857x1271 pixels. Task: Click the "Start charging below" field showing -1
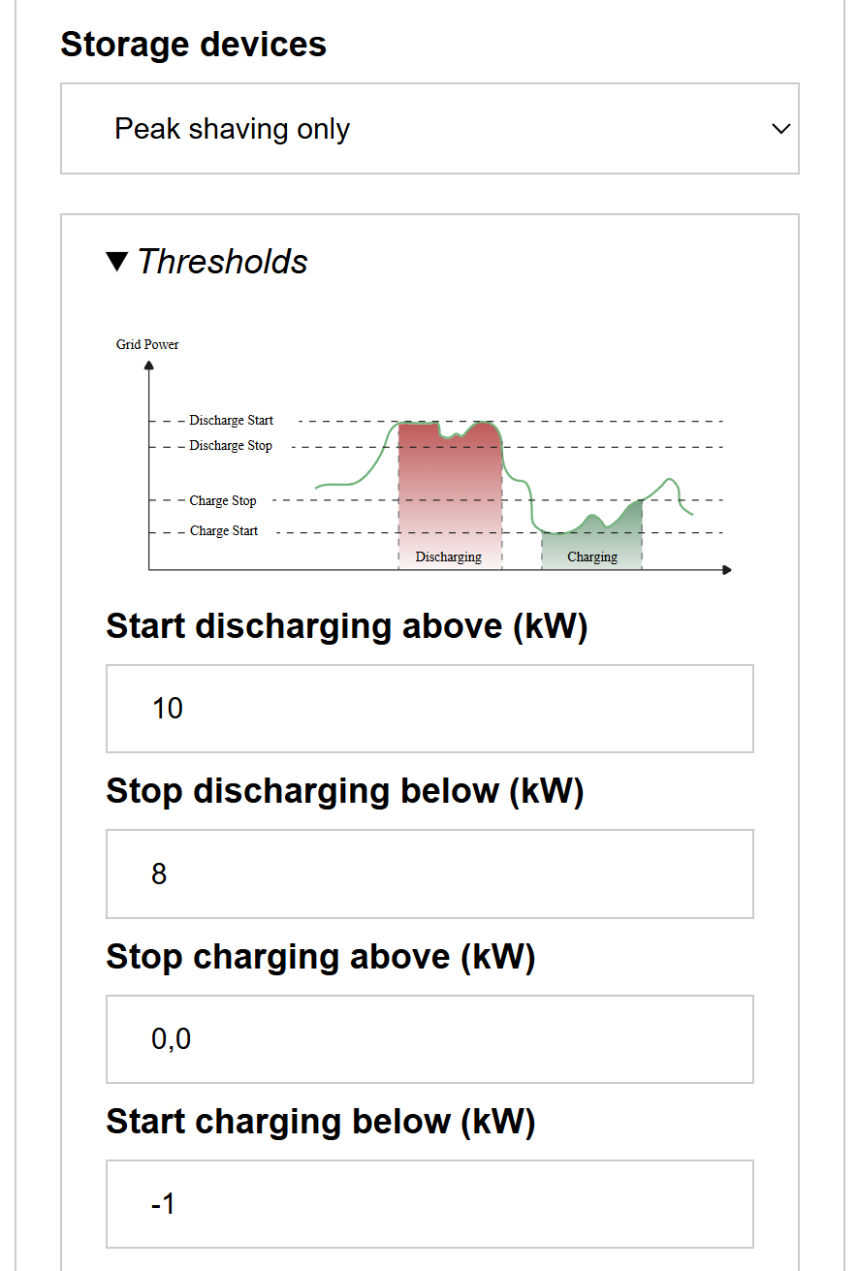coord(428,1204)
